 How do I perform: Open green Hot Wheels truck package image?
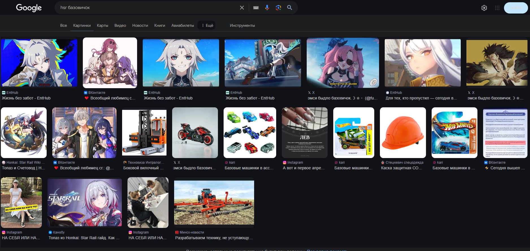pos(354,133)
